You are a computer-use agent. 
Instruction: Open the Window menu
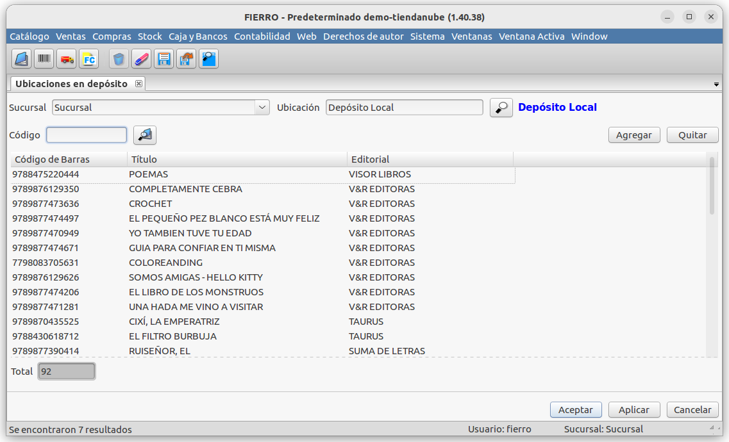[x=589, y=37]
